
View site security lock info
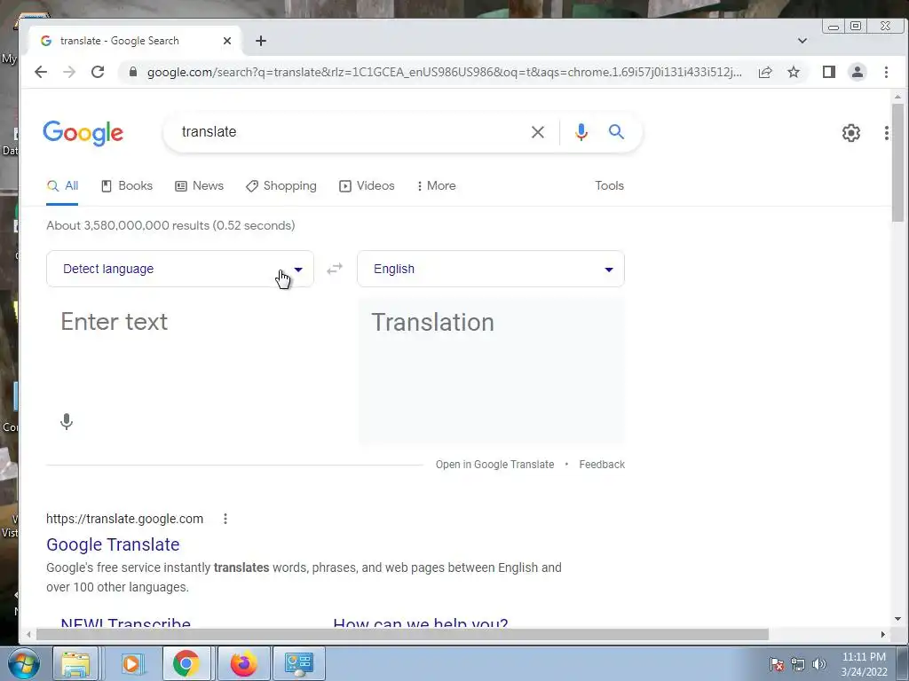[x=133, y=72]
